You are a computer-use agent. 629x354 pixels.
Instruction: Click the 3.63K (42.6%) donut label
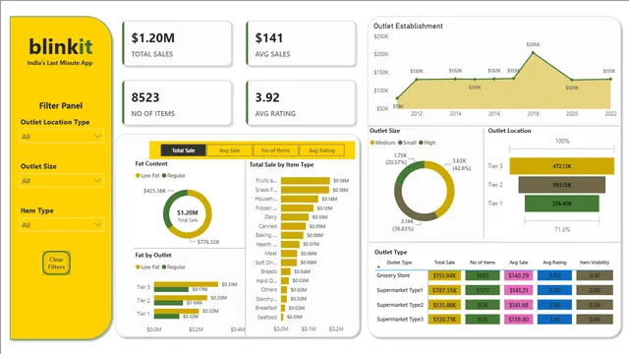(x=461, y=164)
